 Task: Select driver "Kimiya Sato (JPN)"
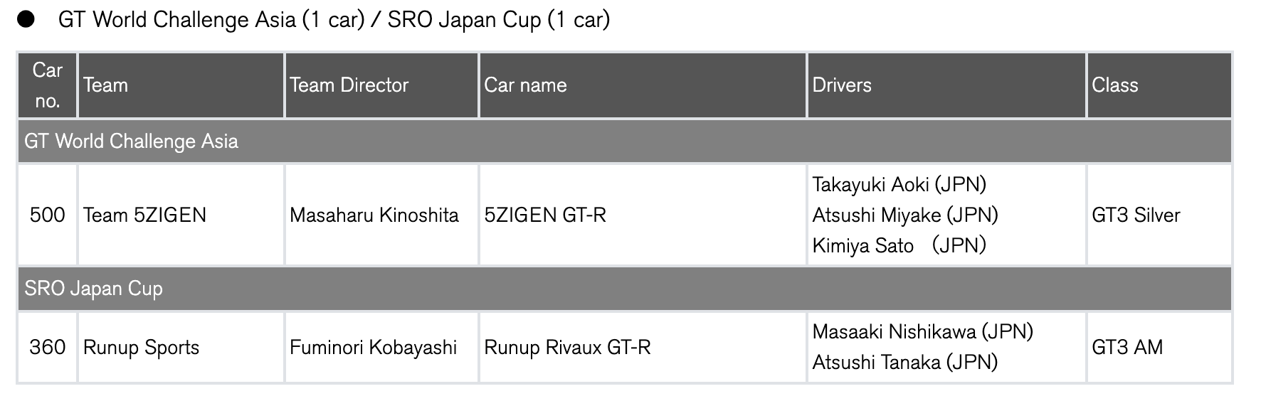pos(899,245)
